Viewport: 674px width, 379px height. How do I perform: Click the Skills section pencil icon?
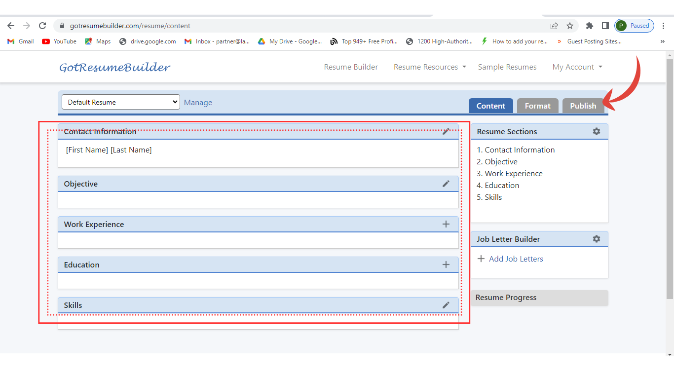446,305
